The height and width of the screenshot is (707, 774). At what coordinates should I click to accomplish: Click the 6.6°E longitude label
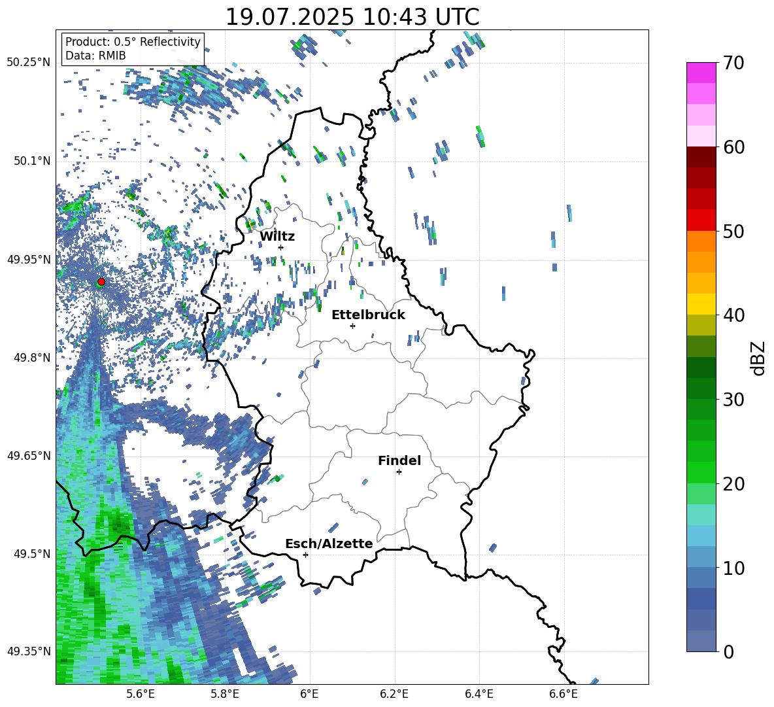564,694
